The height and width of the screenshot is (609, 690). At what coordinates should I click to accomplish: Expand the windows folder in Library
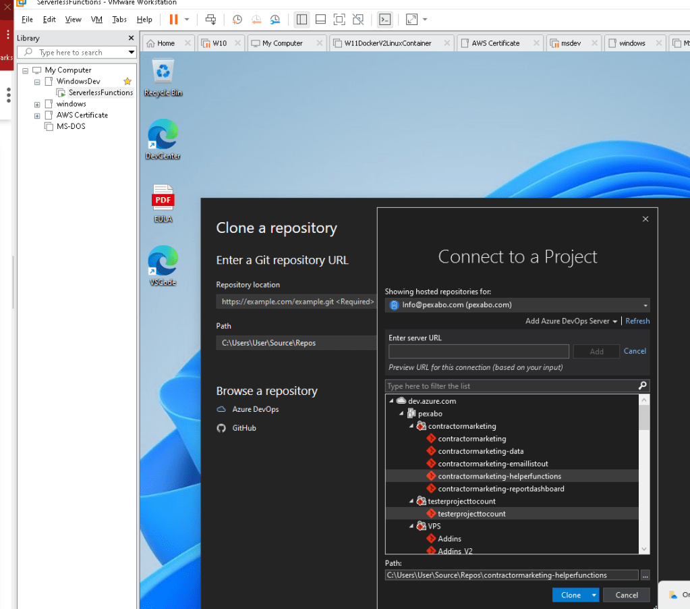pyautogui.click(x=37, y=105)
